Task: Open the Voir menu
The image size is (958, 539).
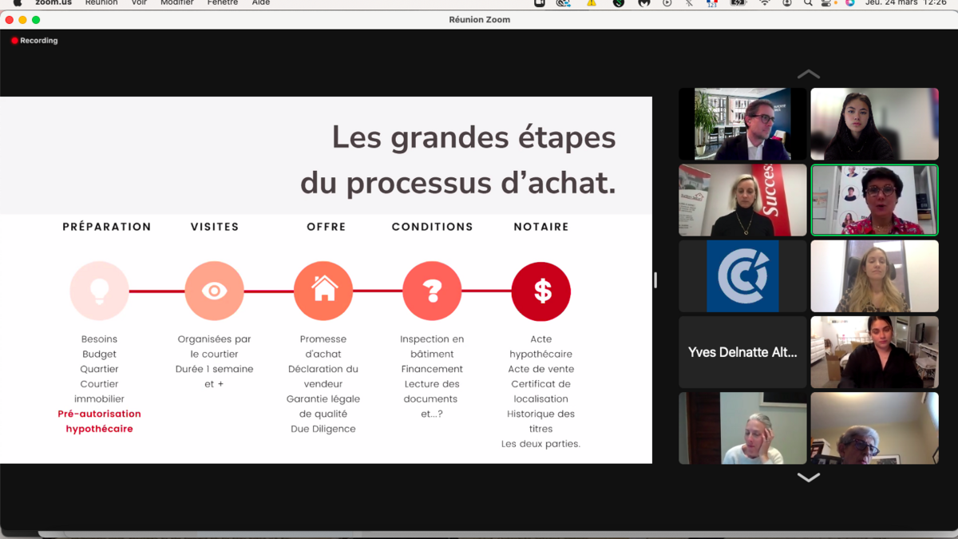Action: pyautogui.click(x=139, y=3)
